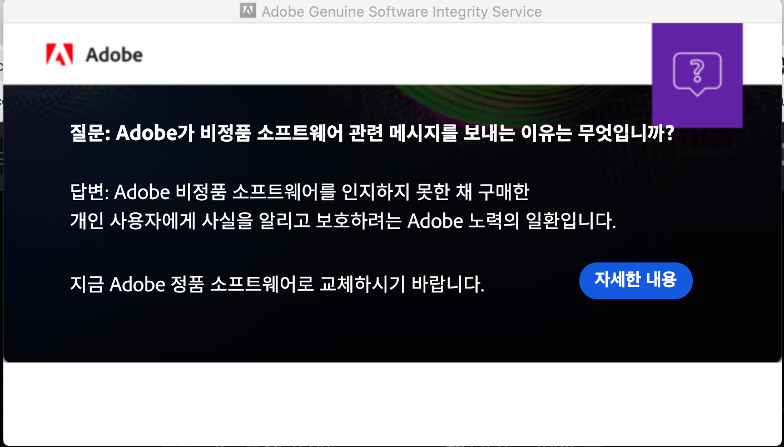The width and height of the screenshot is (784, 447).
Task: Click the purple question-mark help icon
Action: tap(697, 75)
